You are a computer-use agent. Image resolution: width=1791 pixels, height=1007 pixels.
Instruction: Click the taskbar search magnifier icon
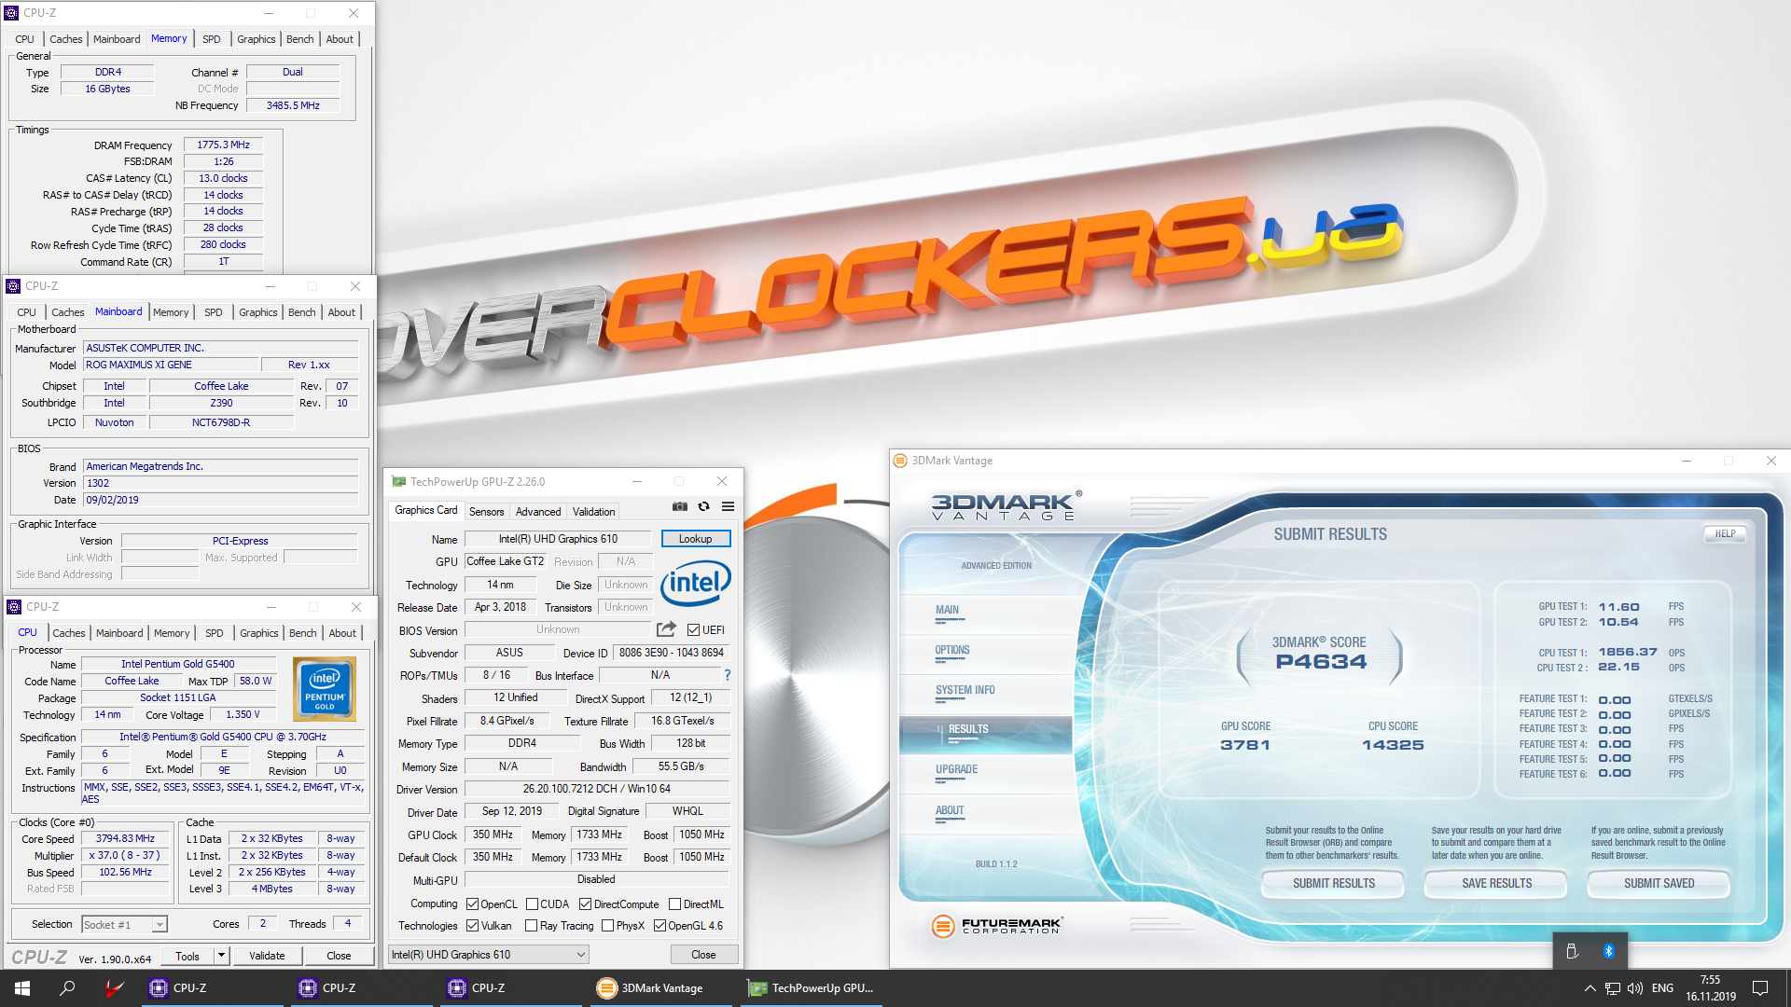tap(67, 988)
